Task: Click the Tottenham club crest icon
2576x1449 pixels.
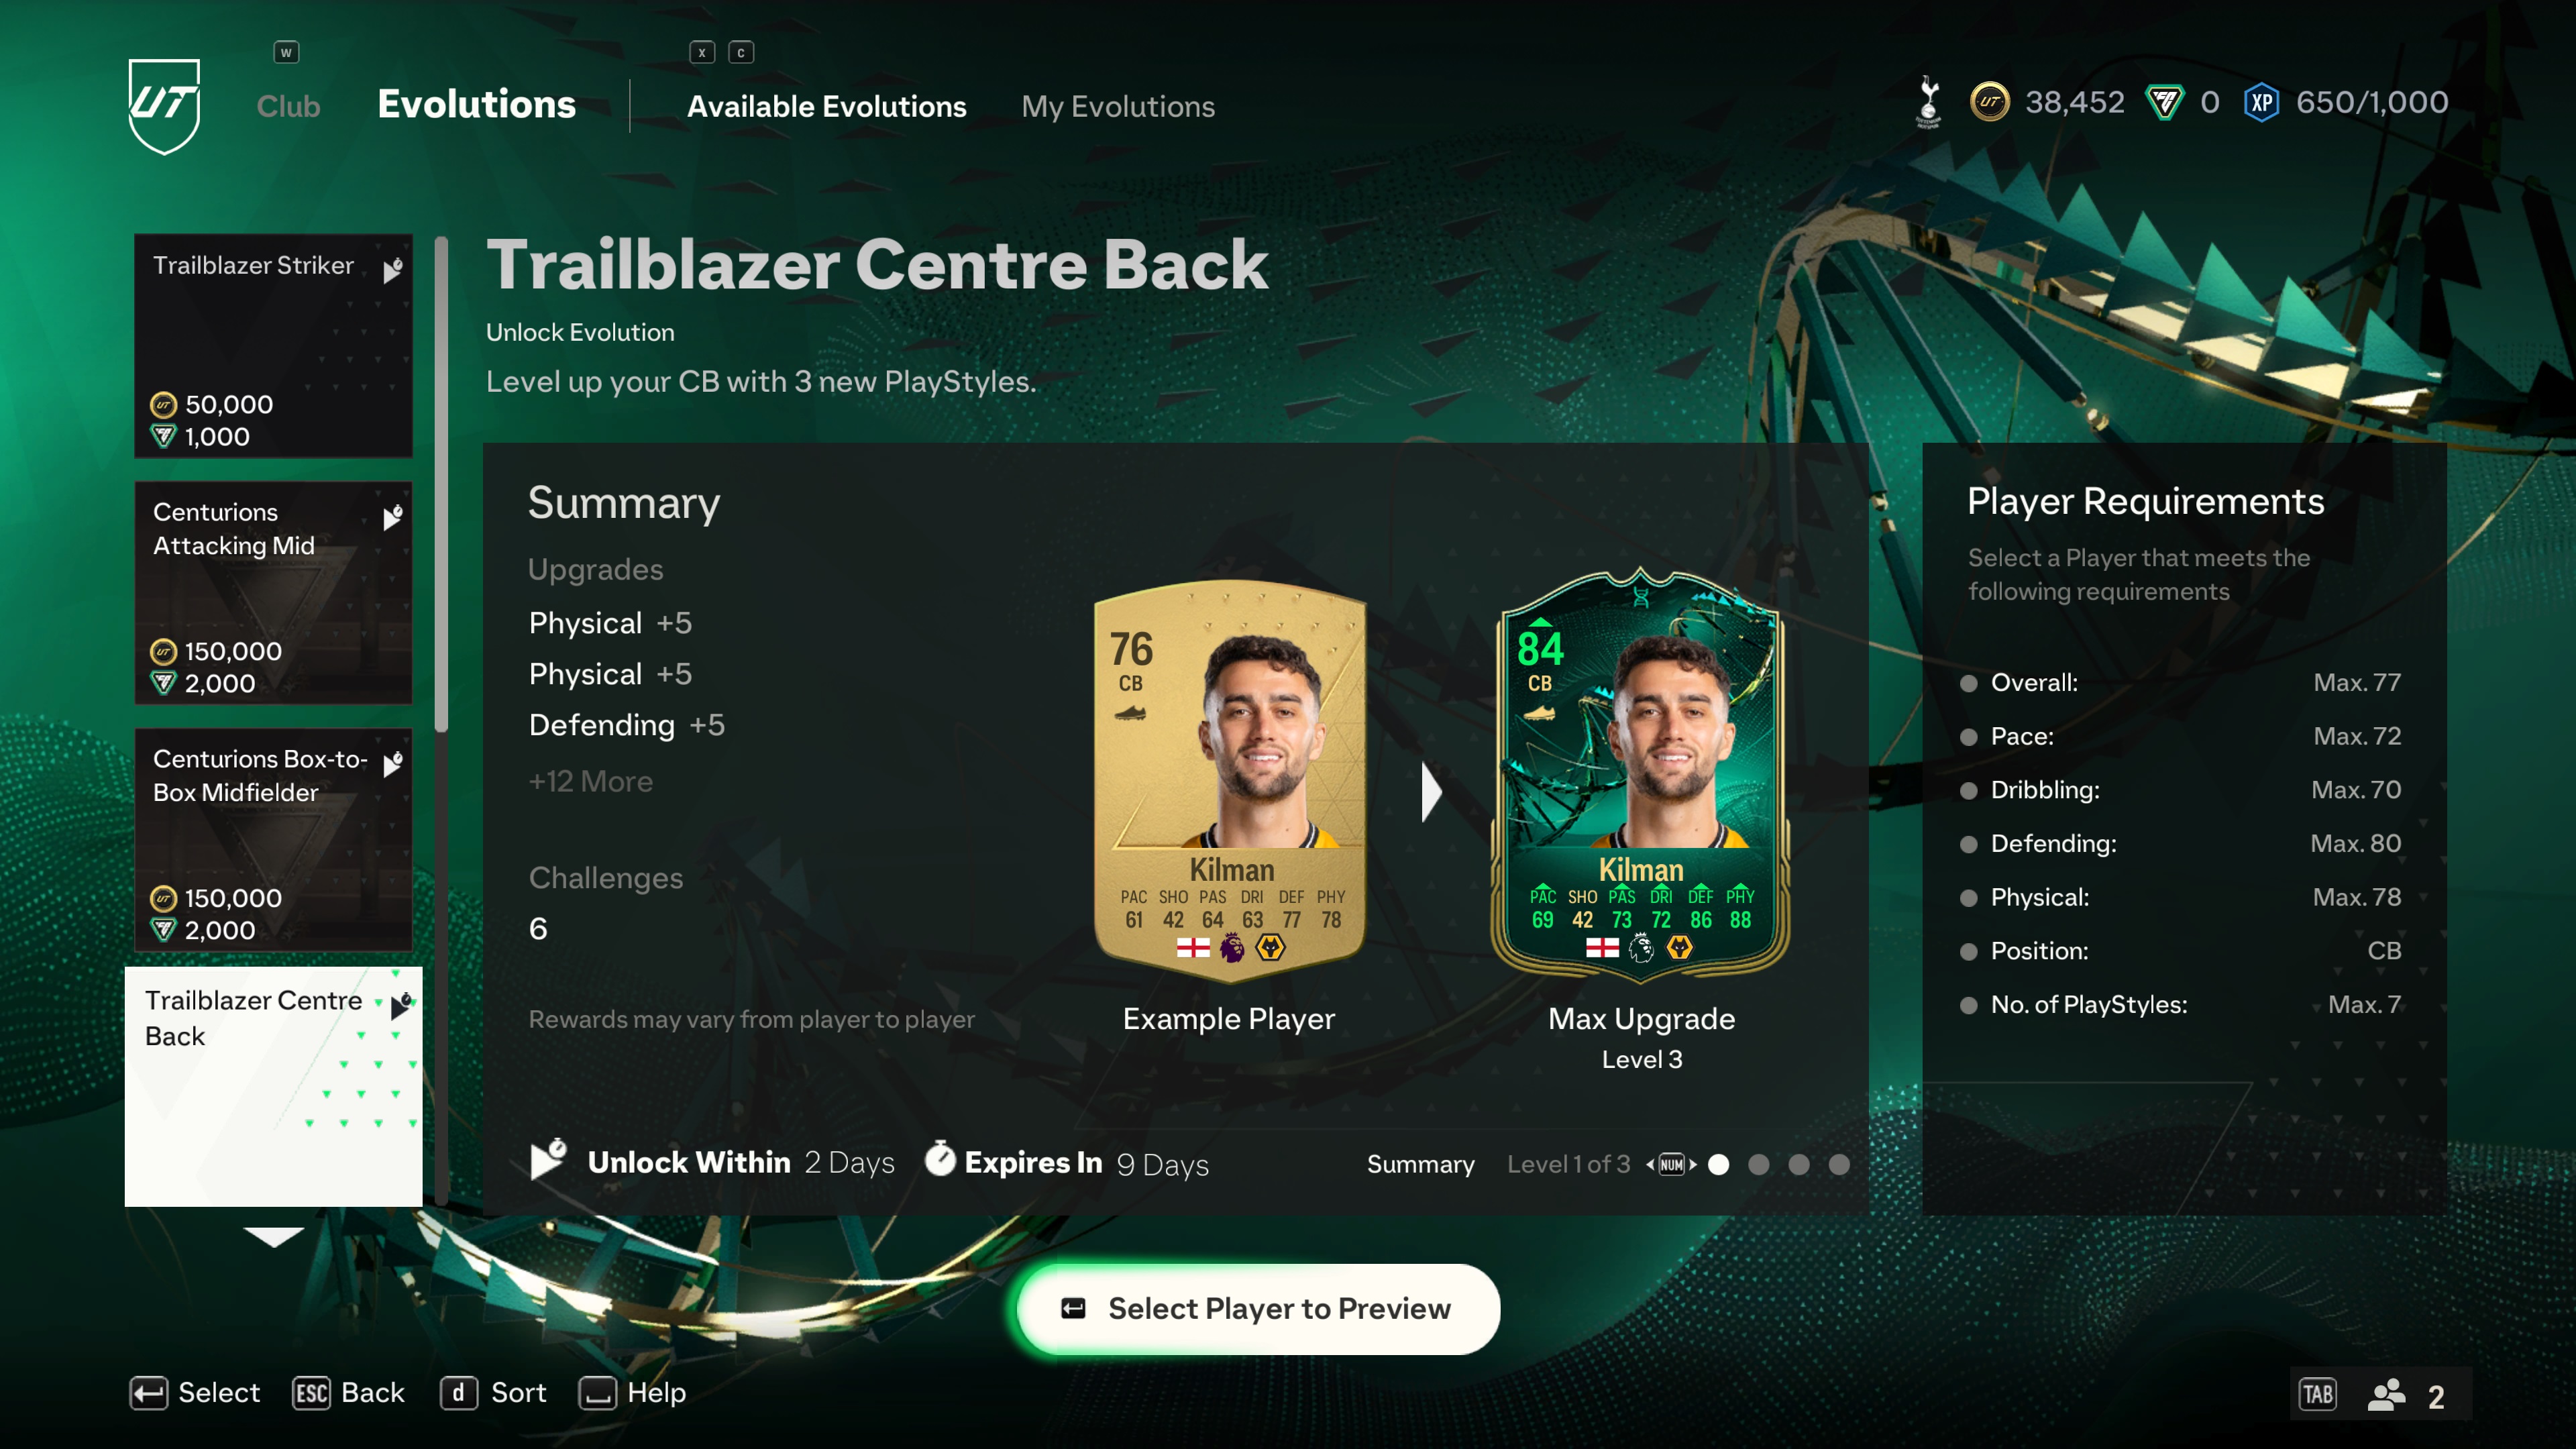Action: click(x=1928, y=102)
